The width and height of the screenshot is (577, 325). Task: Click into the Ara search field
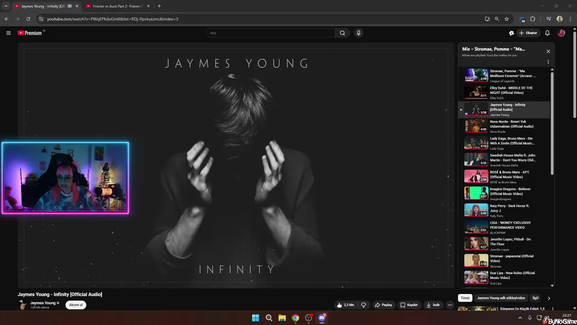pyautogui.click(x=270, y=33)
